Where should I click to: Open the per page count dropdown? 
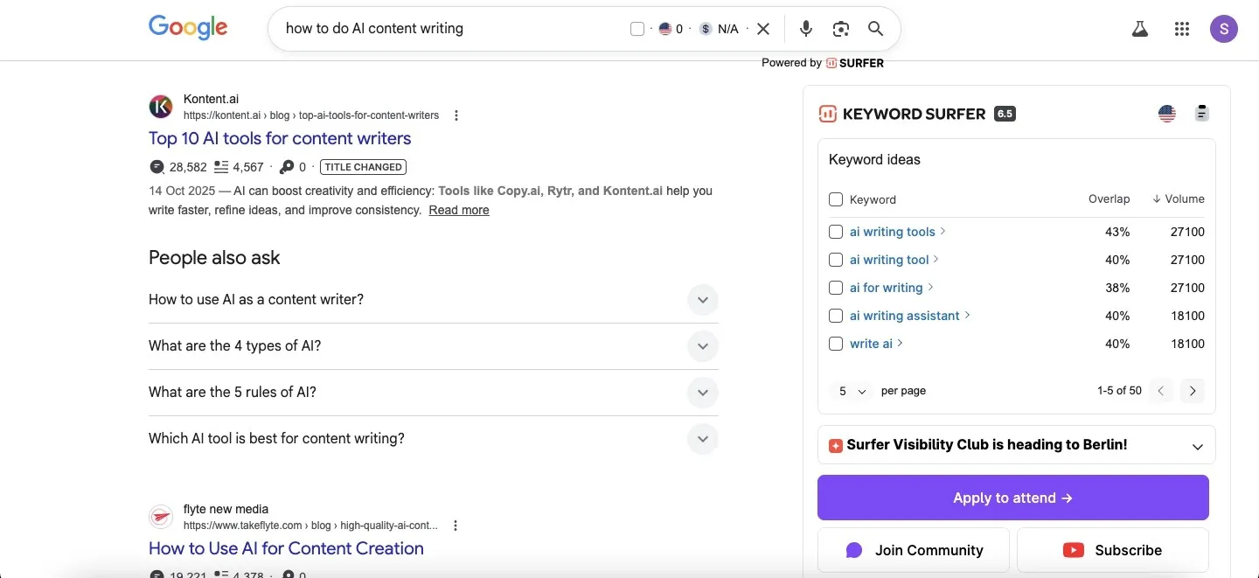click(852, 391)
